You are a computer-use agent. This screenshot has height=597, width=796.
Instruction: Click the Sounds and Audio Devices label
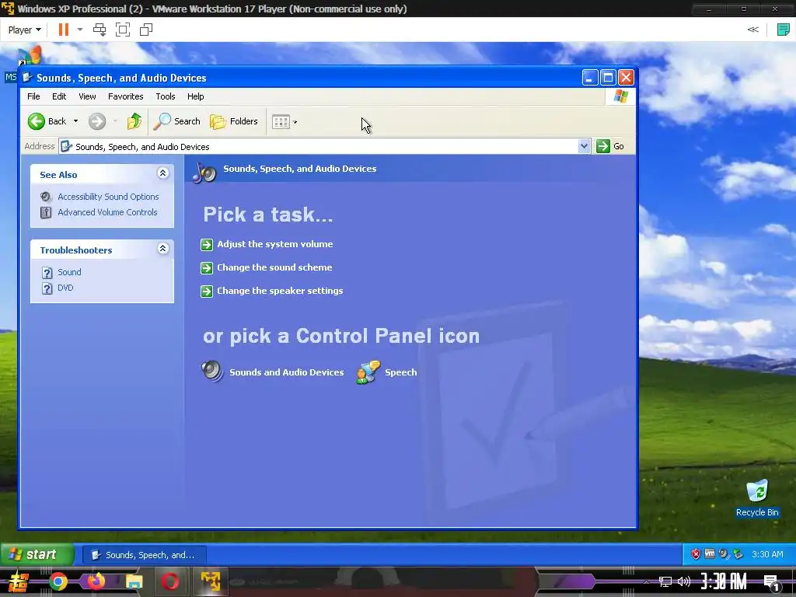(287, 372)
